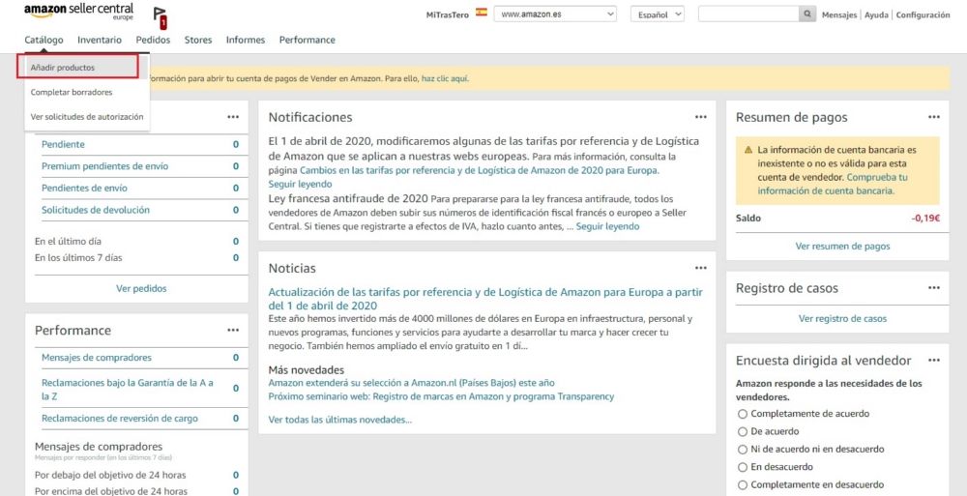Open Notificaciones panel three-dot menu
The height and width of the screenshot is (496, 967).
(700, 117)
